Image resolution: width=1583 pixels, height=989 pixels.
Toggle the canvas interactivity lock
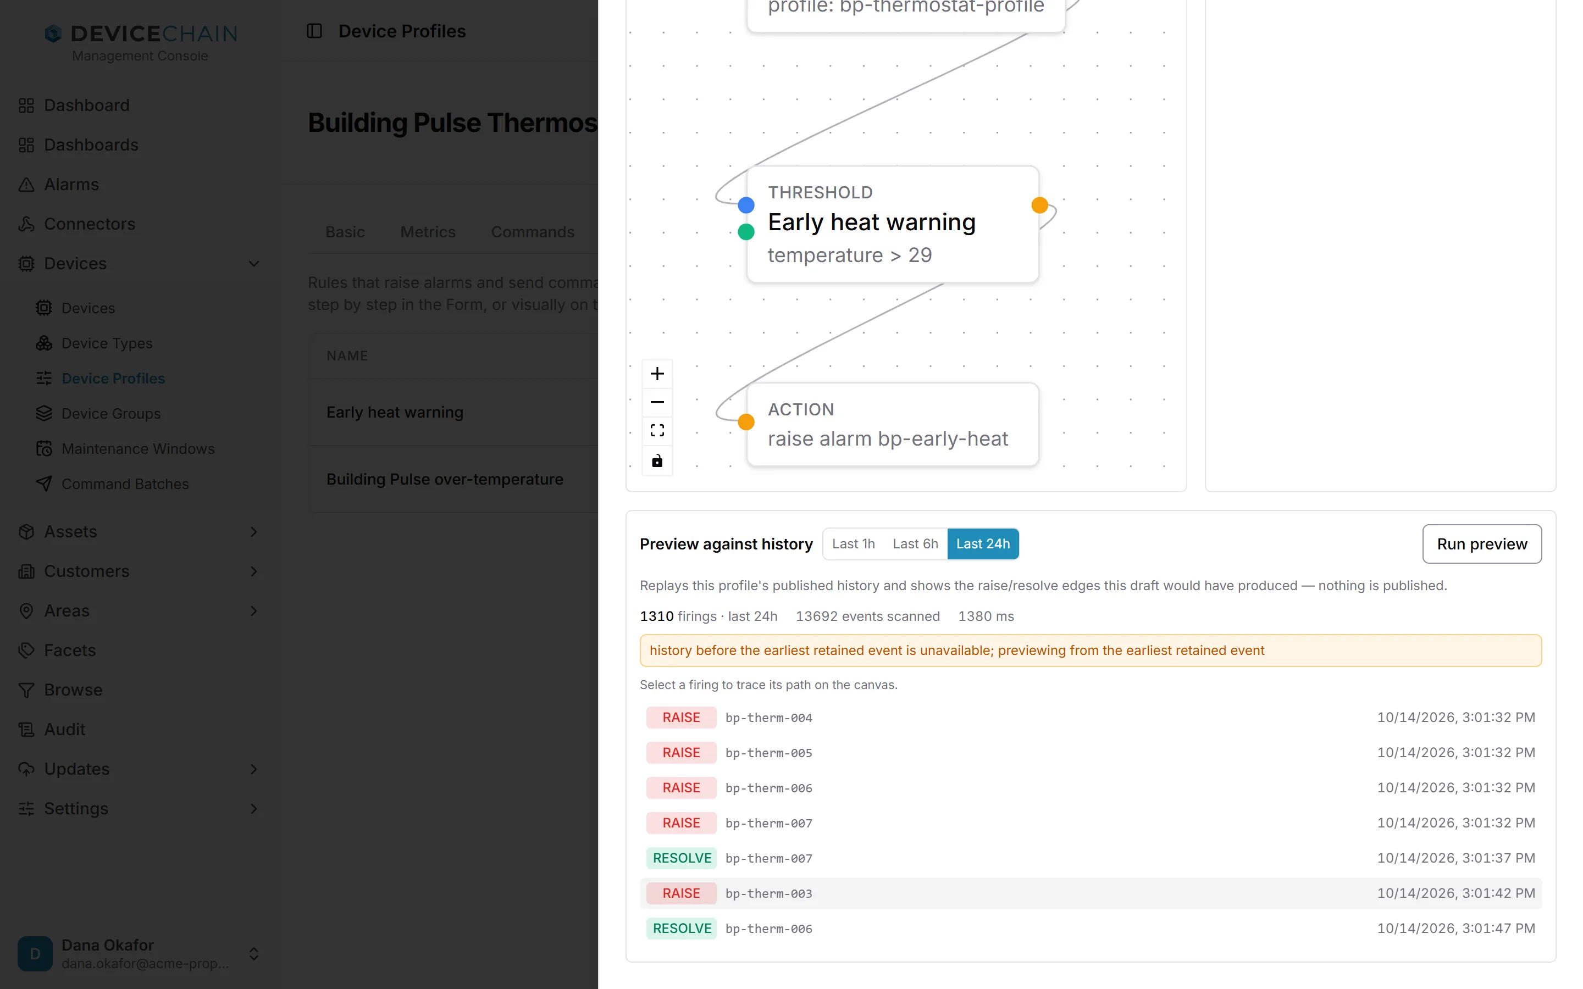point(657,460)
